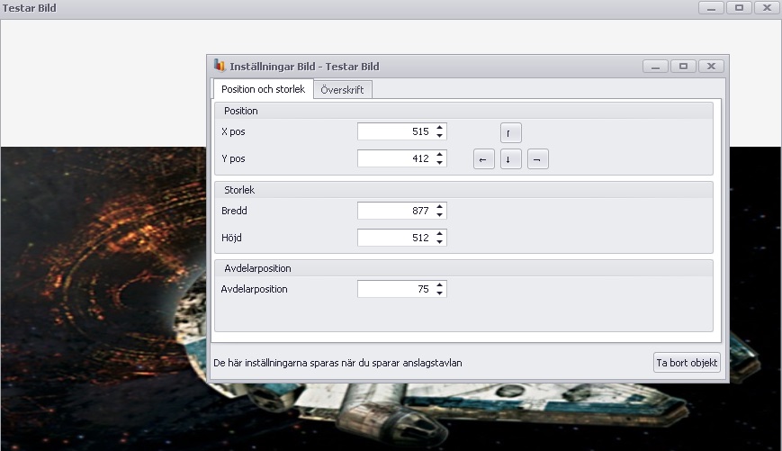
Task: Increase X pos value with up spinner
Action: [439, 128]
